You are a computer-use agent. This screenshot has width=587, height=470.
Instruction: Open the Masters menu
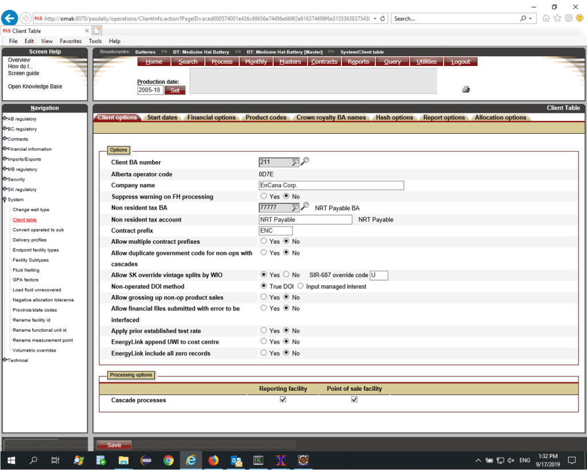click(x=290, y=61)
